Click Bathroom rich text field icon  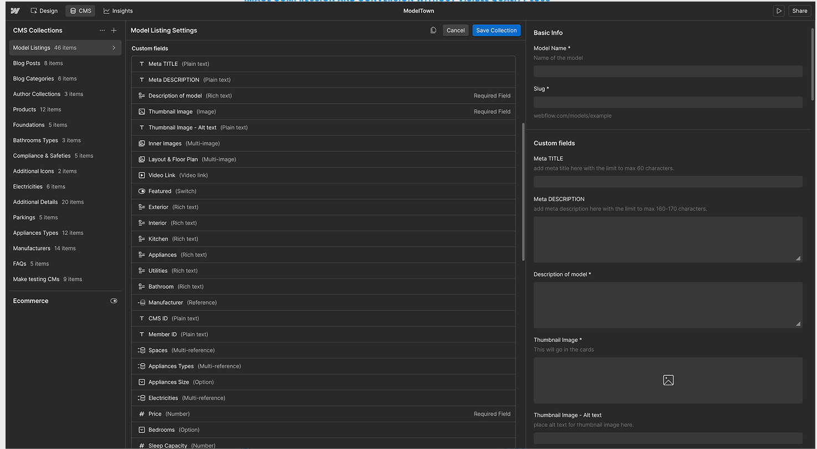point(141,287)
